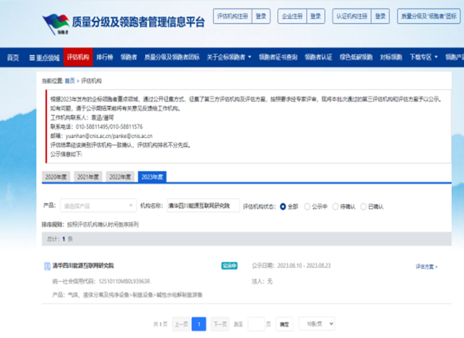Open the 评估方案 link
The image size is (464, 338).
[426, 267]
